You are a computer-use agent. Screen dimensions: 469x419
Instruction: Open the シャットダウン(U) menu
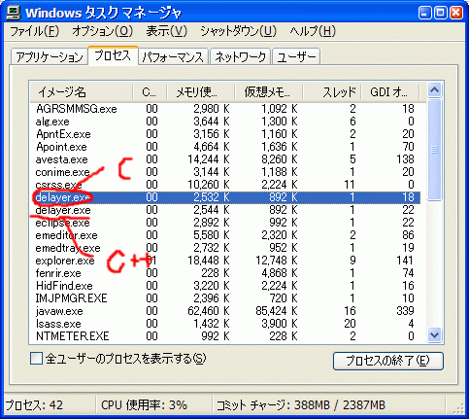(x=238, y=31)
